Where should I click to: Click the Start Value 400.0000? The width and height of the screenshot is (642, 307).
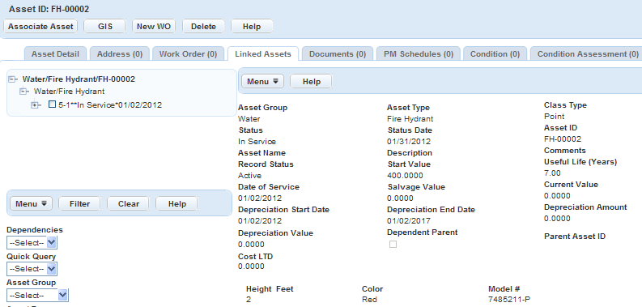(x=405, y=176)
